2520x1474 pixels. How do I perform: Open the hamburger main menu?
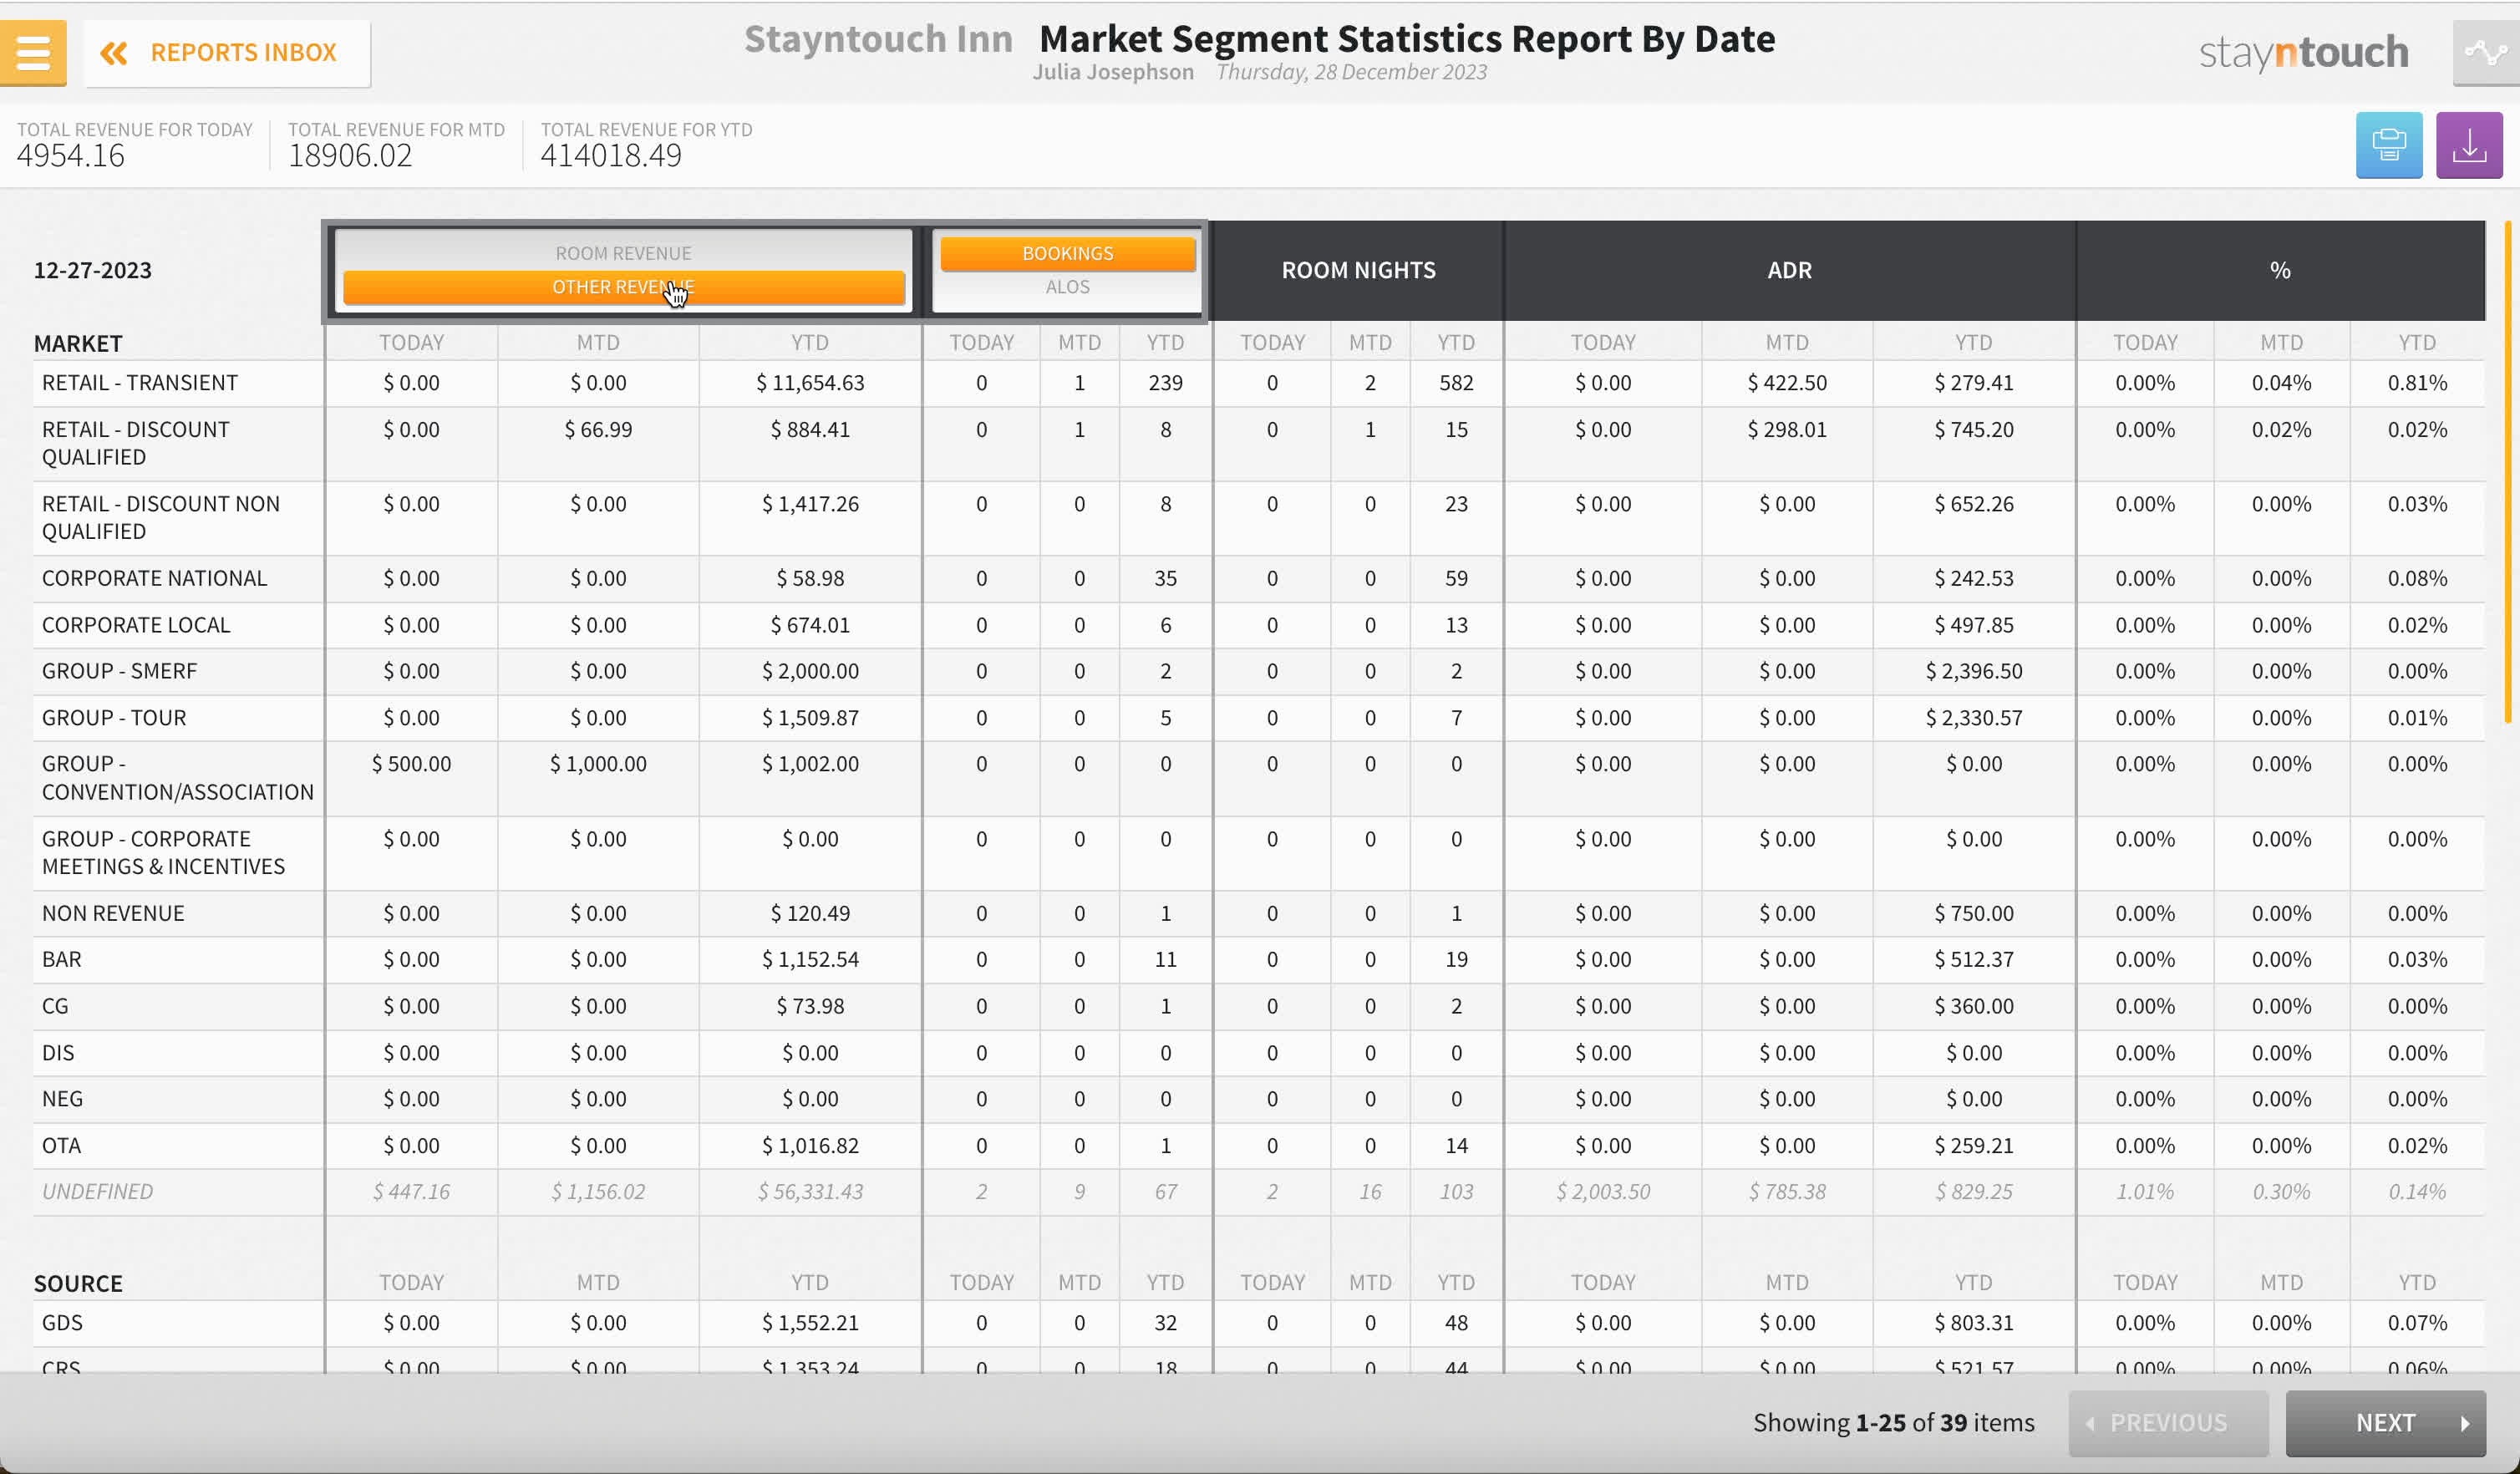tap(33, 52)
